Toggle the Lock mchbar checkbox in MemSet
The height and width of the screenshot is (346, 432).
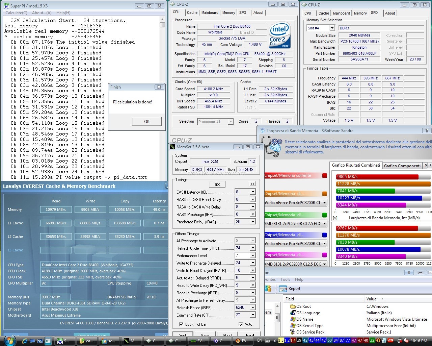(x=181, y=324)
